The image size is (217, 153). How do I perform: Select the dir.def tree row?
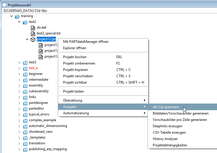(x=41, y=27)
